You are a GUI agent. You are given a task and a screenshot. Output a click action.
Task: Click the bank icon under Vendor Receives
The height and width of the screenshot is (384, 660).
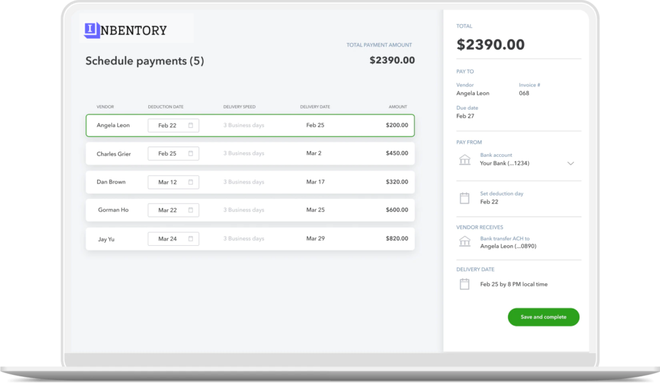pyautogui.click(x=464, y=241)
